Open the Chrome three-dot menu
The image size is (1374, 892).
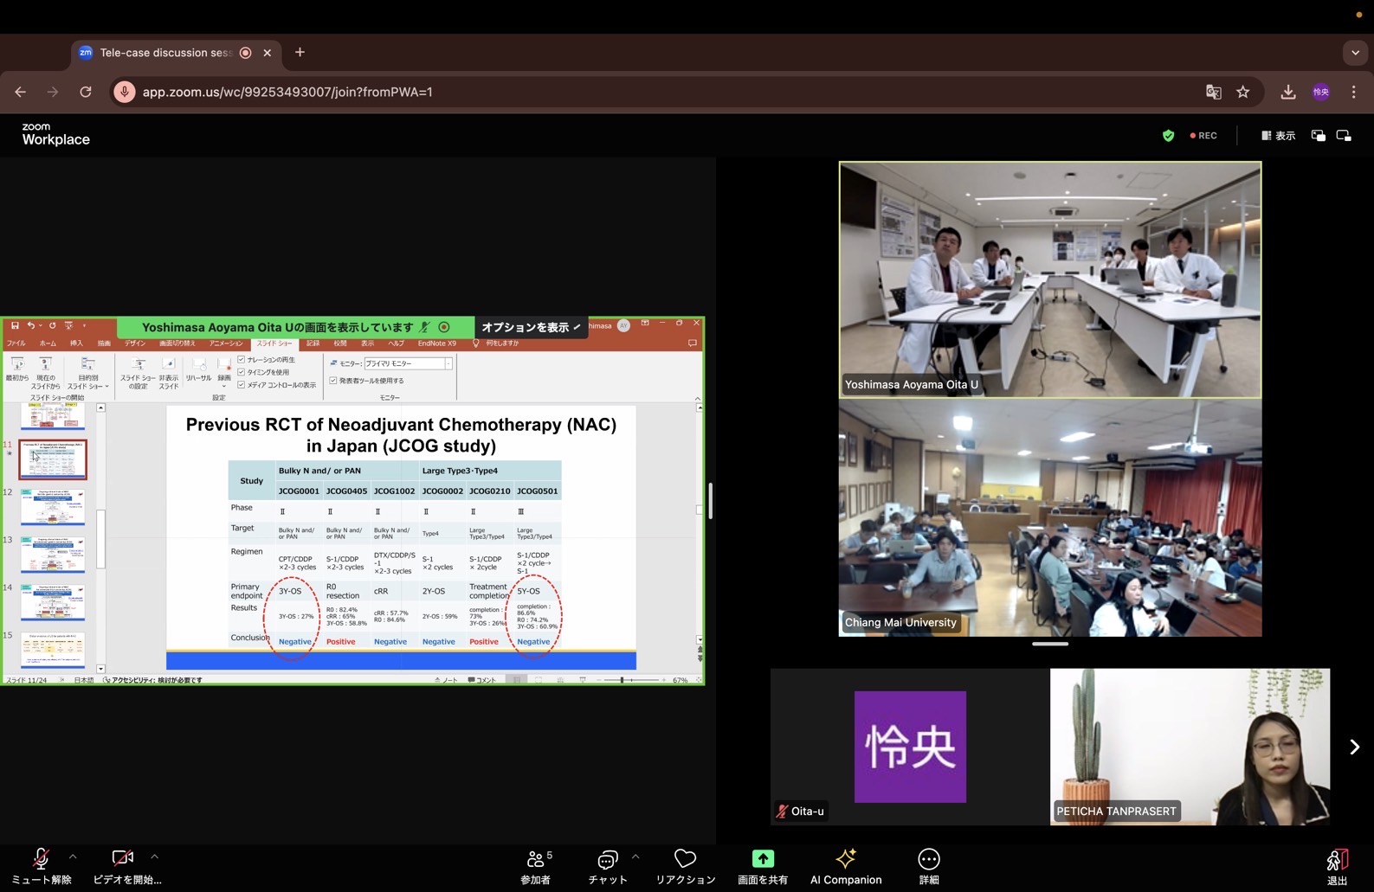click(1354, 92)
